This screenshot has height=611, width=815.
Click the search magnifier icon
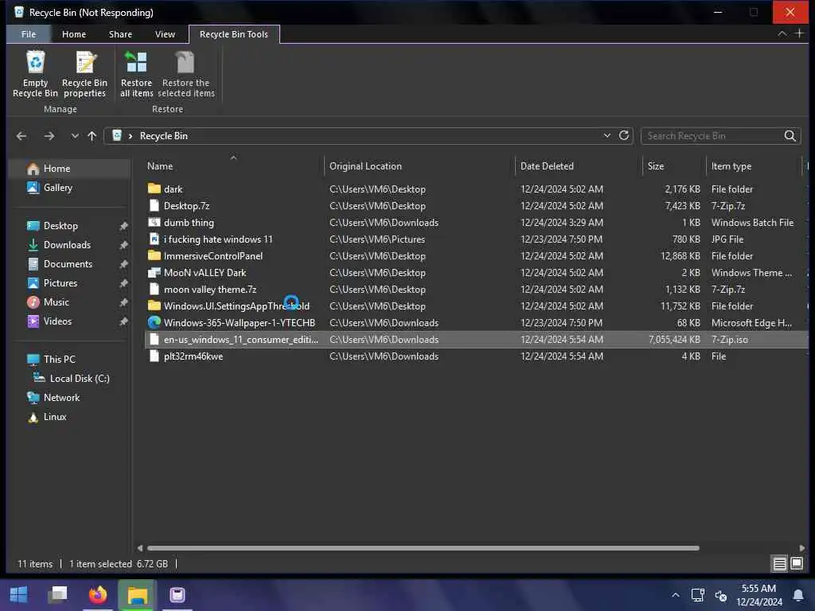(x=790, y=136)
